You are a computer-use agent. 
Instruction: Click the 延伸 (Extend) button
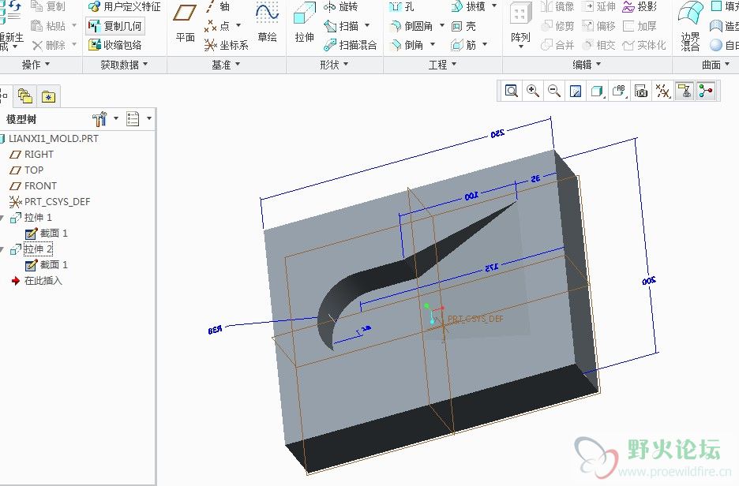pyautogui.click(x=598, y=6)
